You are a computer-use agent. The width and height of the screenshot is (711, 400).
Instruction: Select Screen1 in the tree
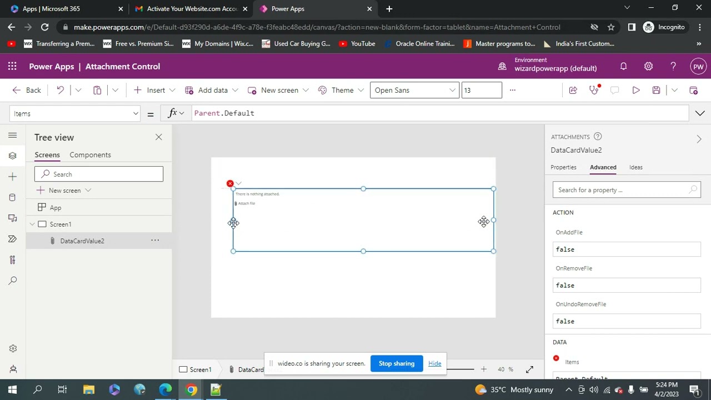pos(61,224)
